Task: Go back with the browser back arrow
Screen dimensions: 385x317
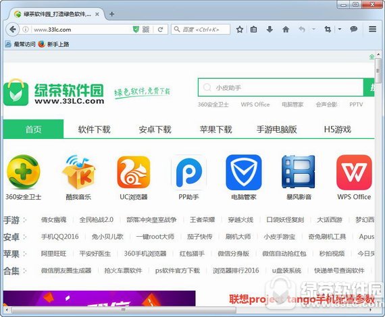Action: coord(12,30)
